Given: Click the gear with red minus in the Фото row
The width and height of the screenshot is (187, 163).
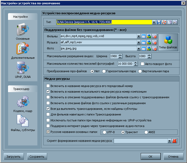Looking at the screenshot, I should point(154,48).
